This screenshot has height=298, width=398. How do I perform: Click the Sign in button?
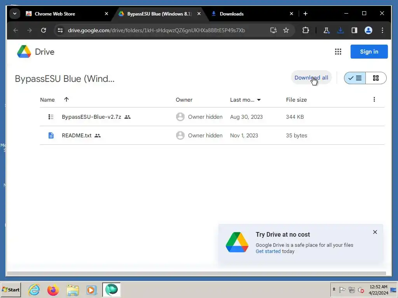(x=369, y=52)
